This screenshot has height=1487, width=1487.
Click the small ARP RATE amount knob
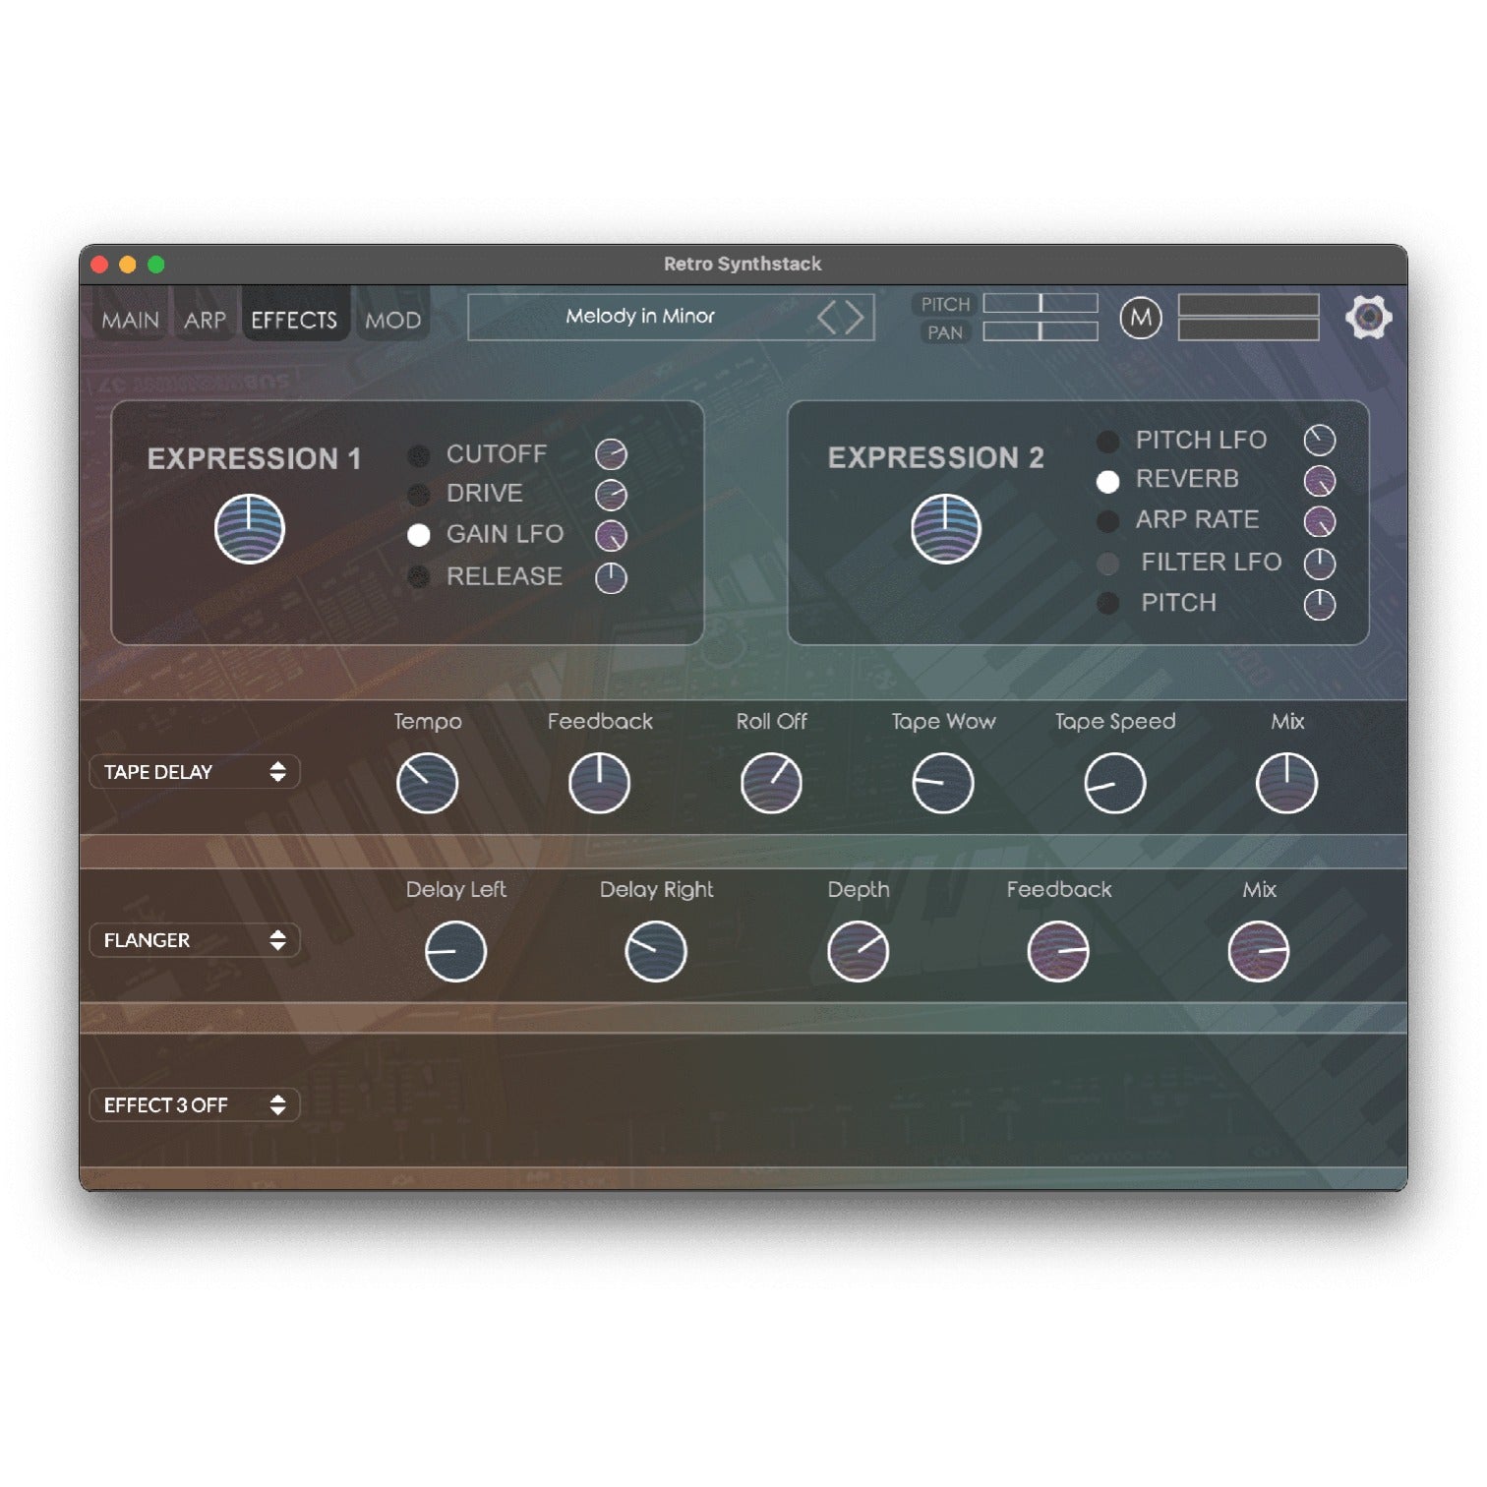[x=1319, y=521]
